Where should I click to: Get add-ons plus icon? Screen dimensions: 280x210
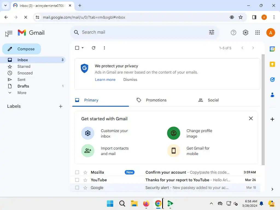pos(272,119)
